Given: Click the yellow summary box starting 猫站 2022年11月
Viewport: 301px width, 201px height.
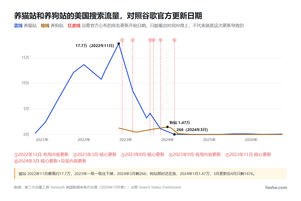Looking at the screenshot, I should (x=150, y=173).
